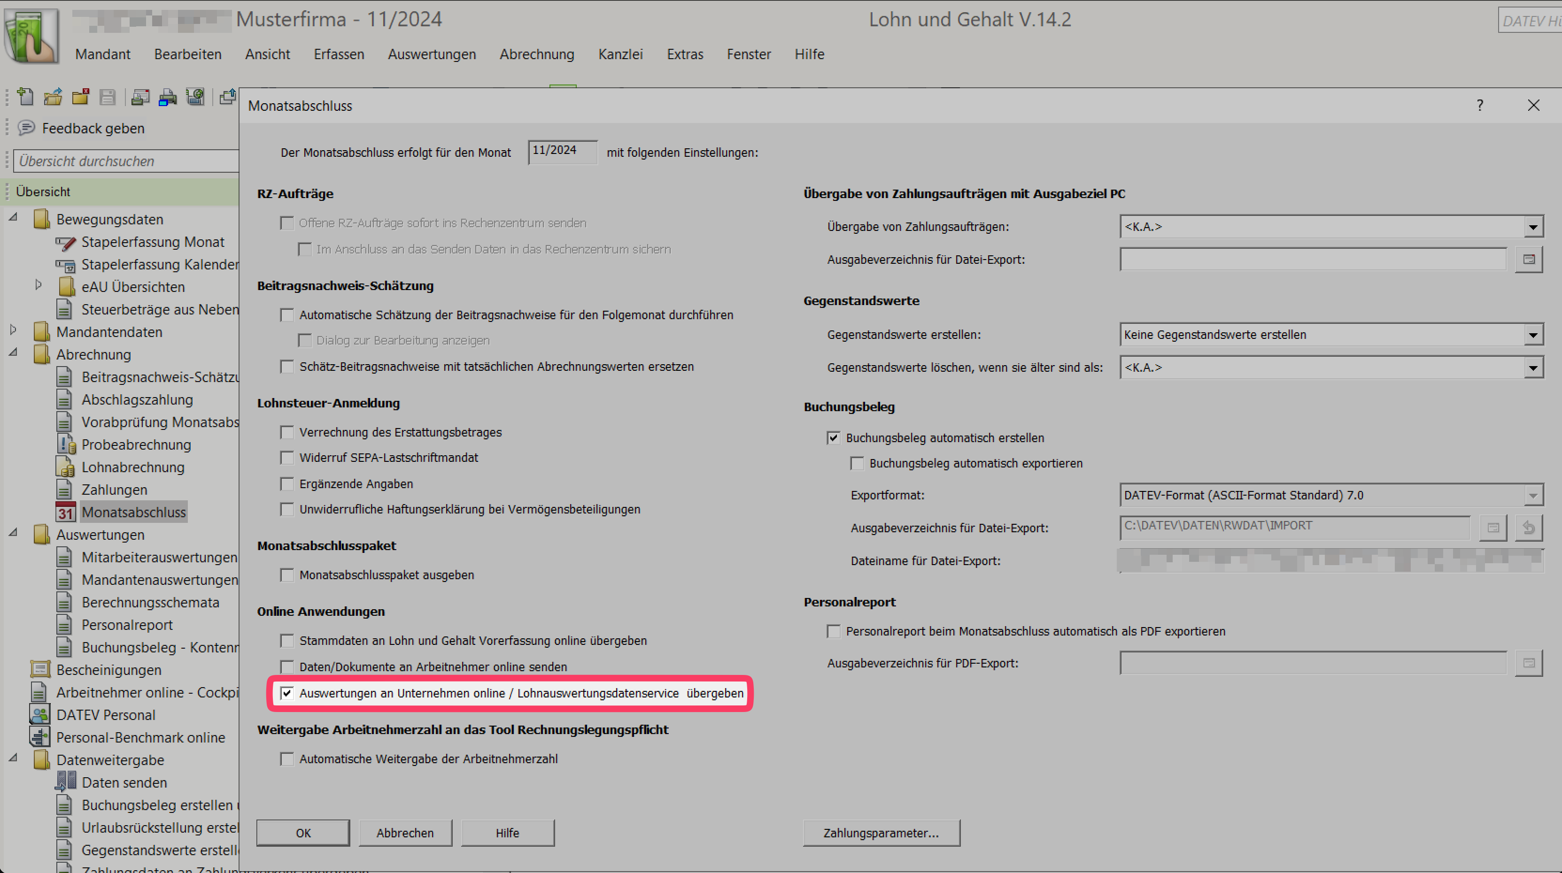The image size is (1562, 873).
Task: Expand the eAU Übersichten tree node
Action: tap(38, 285)
